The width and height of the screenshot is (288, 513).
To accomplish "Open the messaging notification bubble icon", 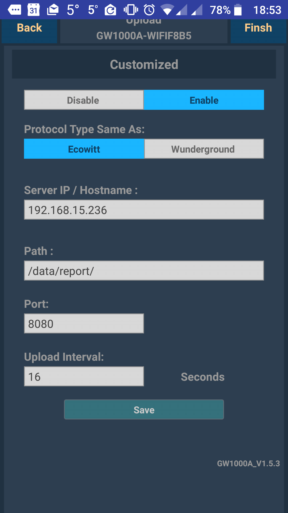I will tap(14, 10).
